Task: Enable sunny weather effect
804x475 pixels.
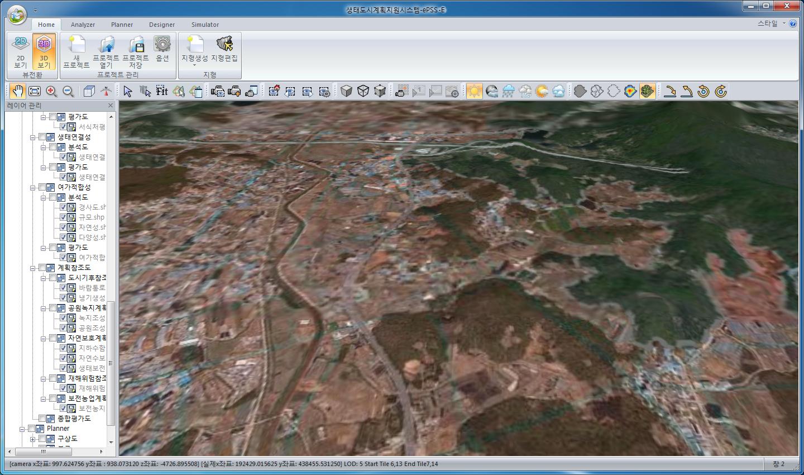Action: 475,91
